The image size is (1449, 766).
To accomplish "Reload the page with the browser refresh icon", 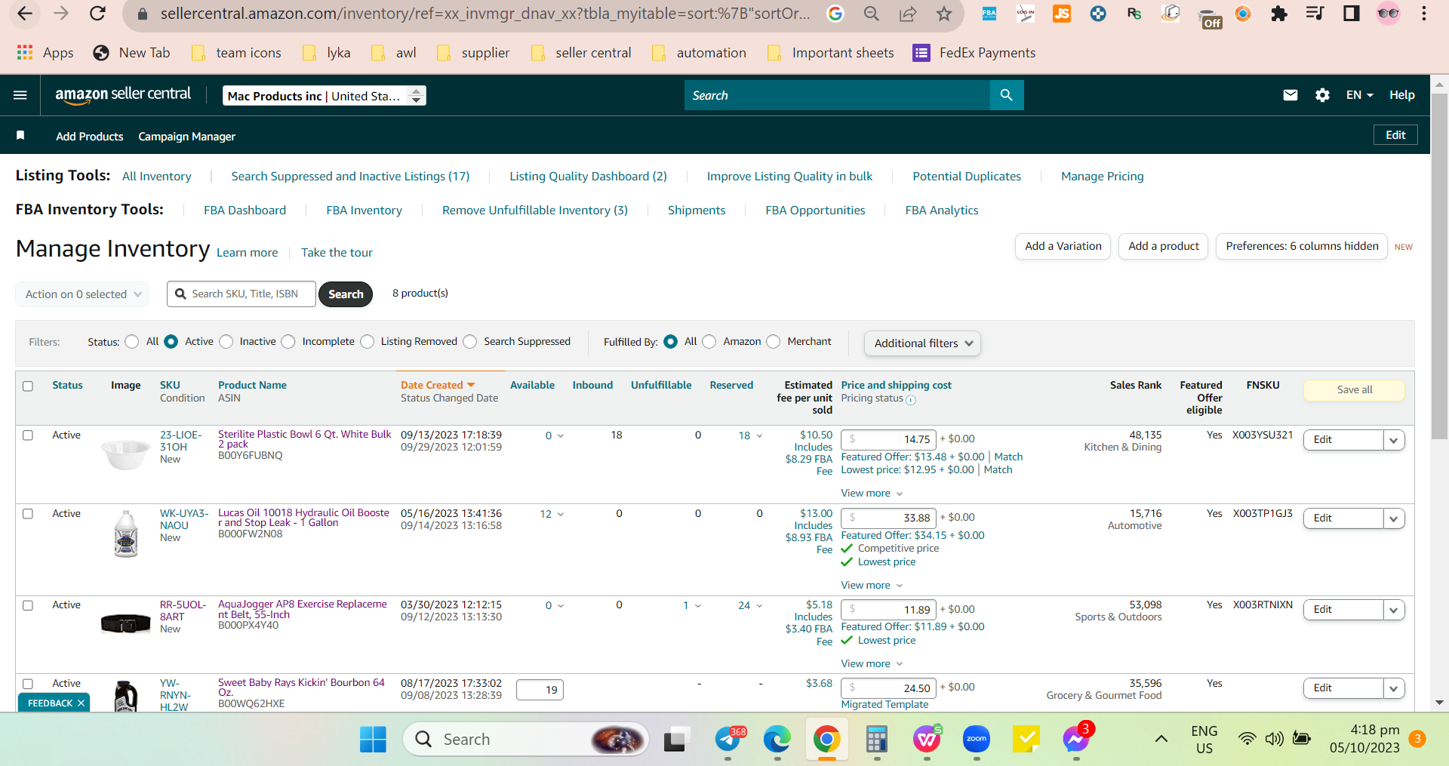I will point(97,14).
